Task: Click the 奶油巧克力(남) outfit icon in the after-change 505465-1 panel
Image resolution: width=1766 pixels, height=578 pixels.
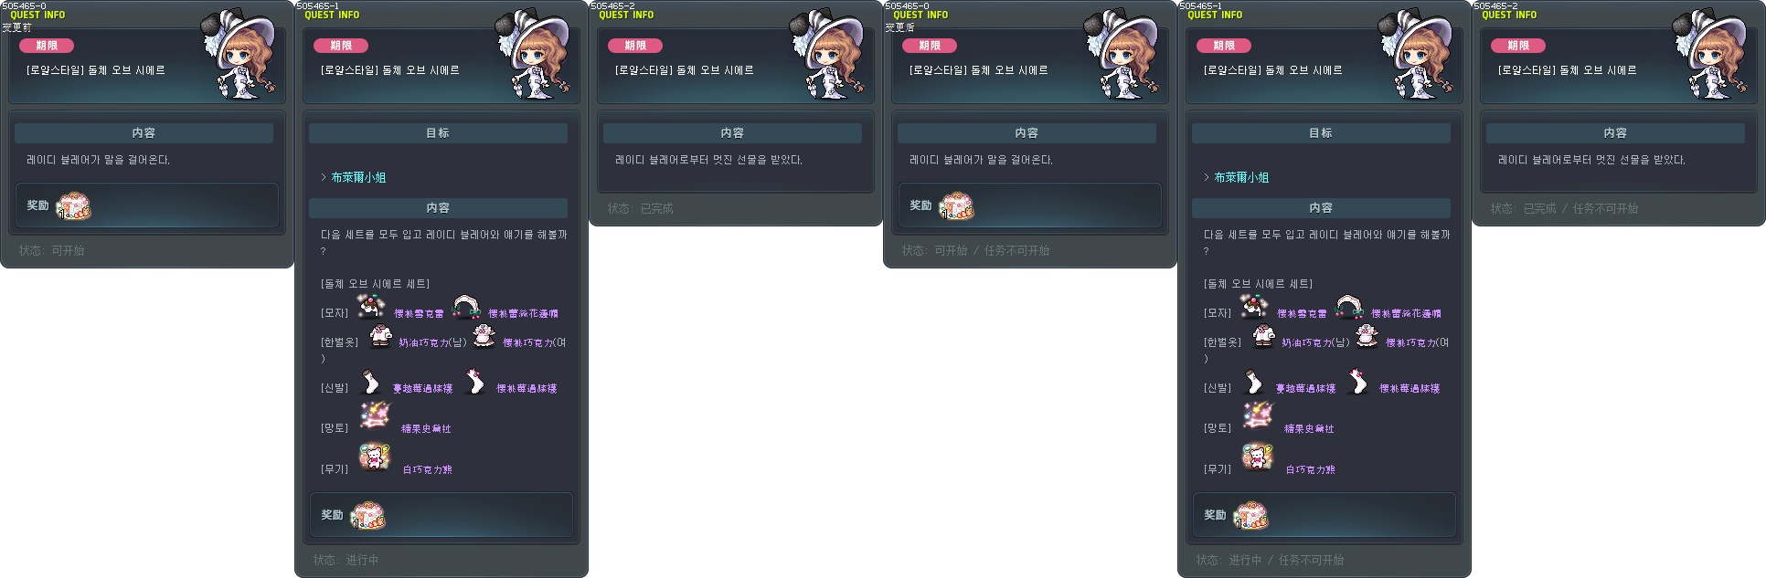Action: pyautogui.click(x=1263, y=336)
